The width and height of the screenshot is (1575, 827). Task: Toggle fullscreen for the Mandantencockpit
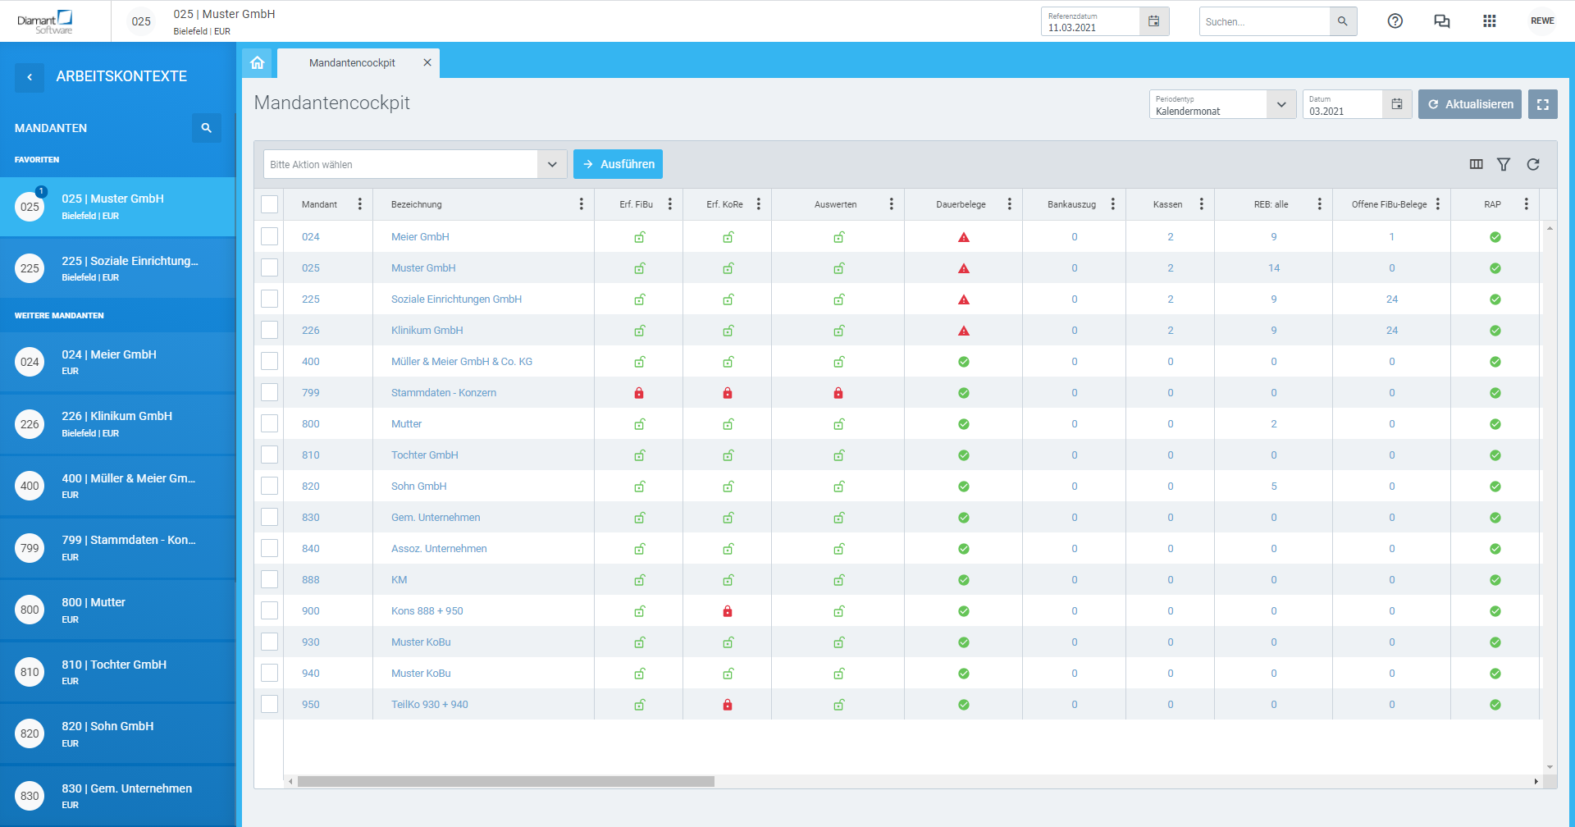(1542, 104)
